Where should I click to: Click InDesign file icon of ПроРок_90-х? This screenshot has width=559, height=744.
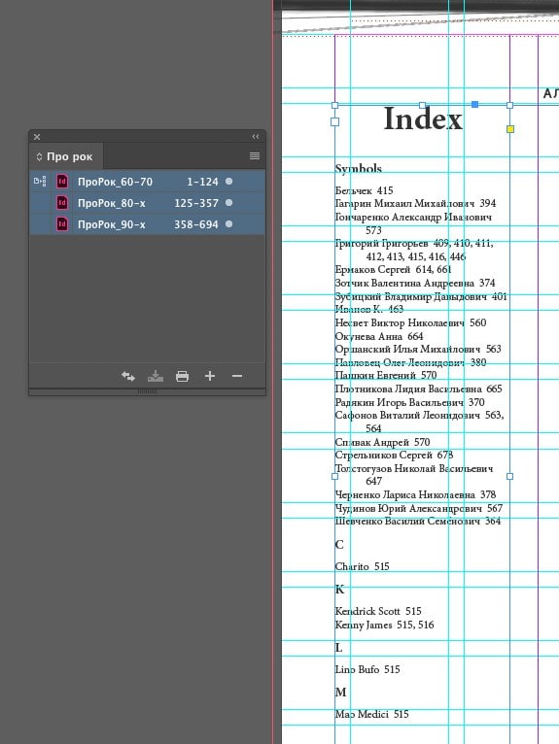62,224
